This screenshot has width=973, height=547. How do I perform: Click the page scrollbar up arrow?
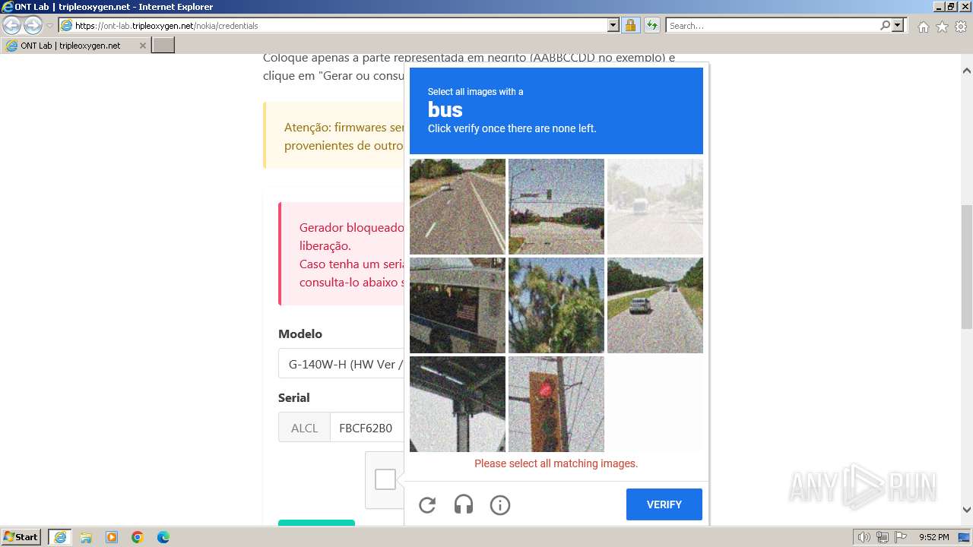[967, 70]
